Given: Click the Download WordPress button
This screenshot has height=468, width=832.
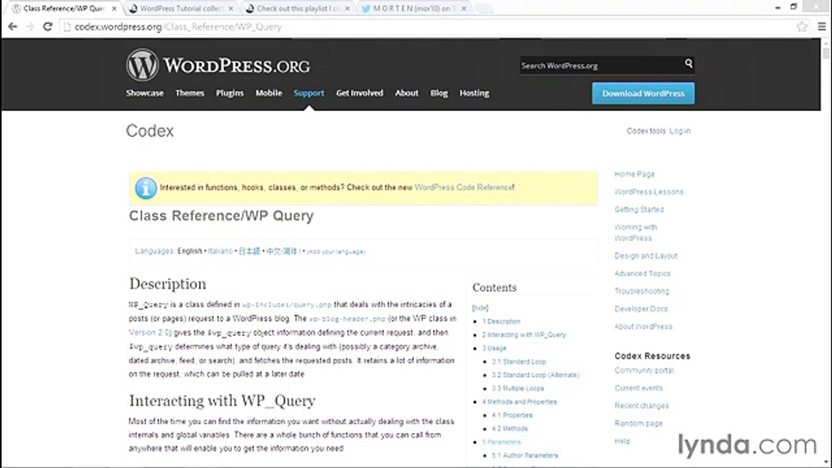Looking at the screenshot, I should point(643,93).
